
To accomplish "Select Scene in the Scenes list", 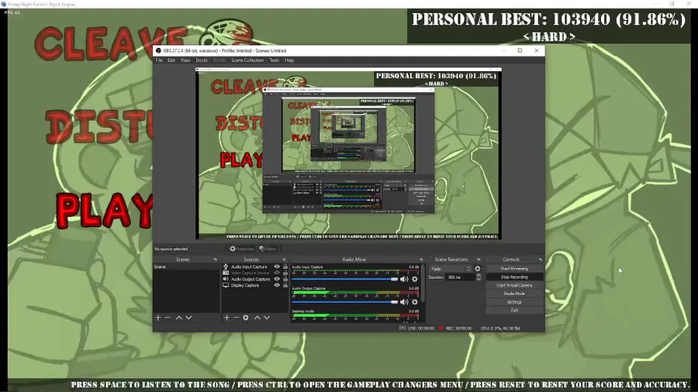I will [x=186, y=266].
